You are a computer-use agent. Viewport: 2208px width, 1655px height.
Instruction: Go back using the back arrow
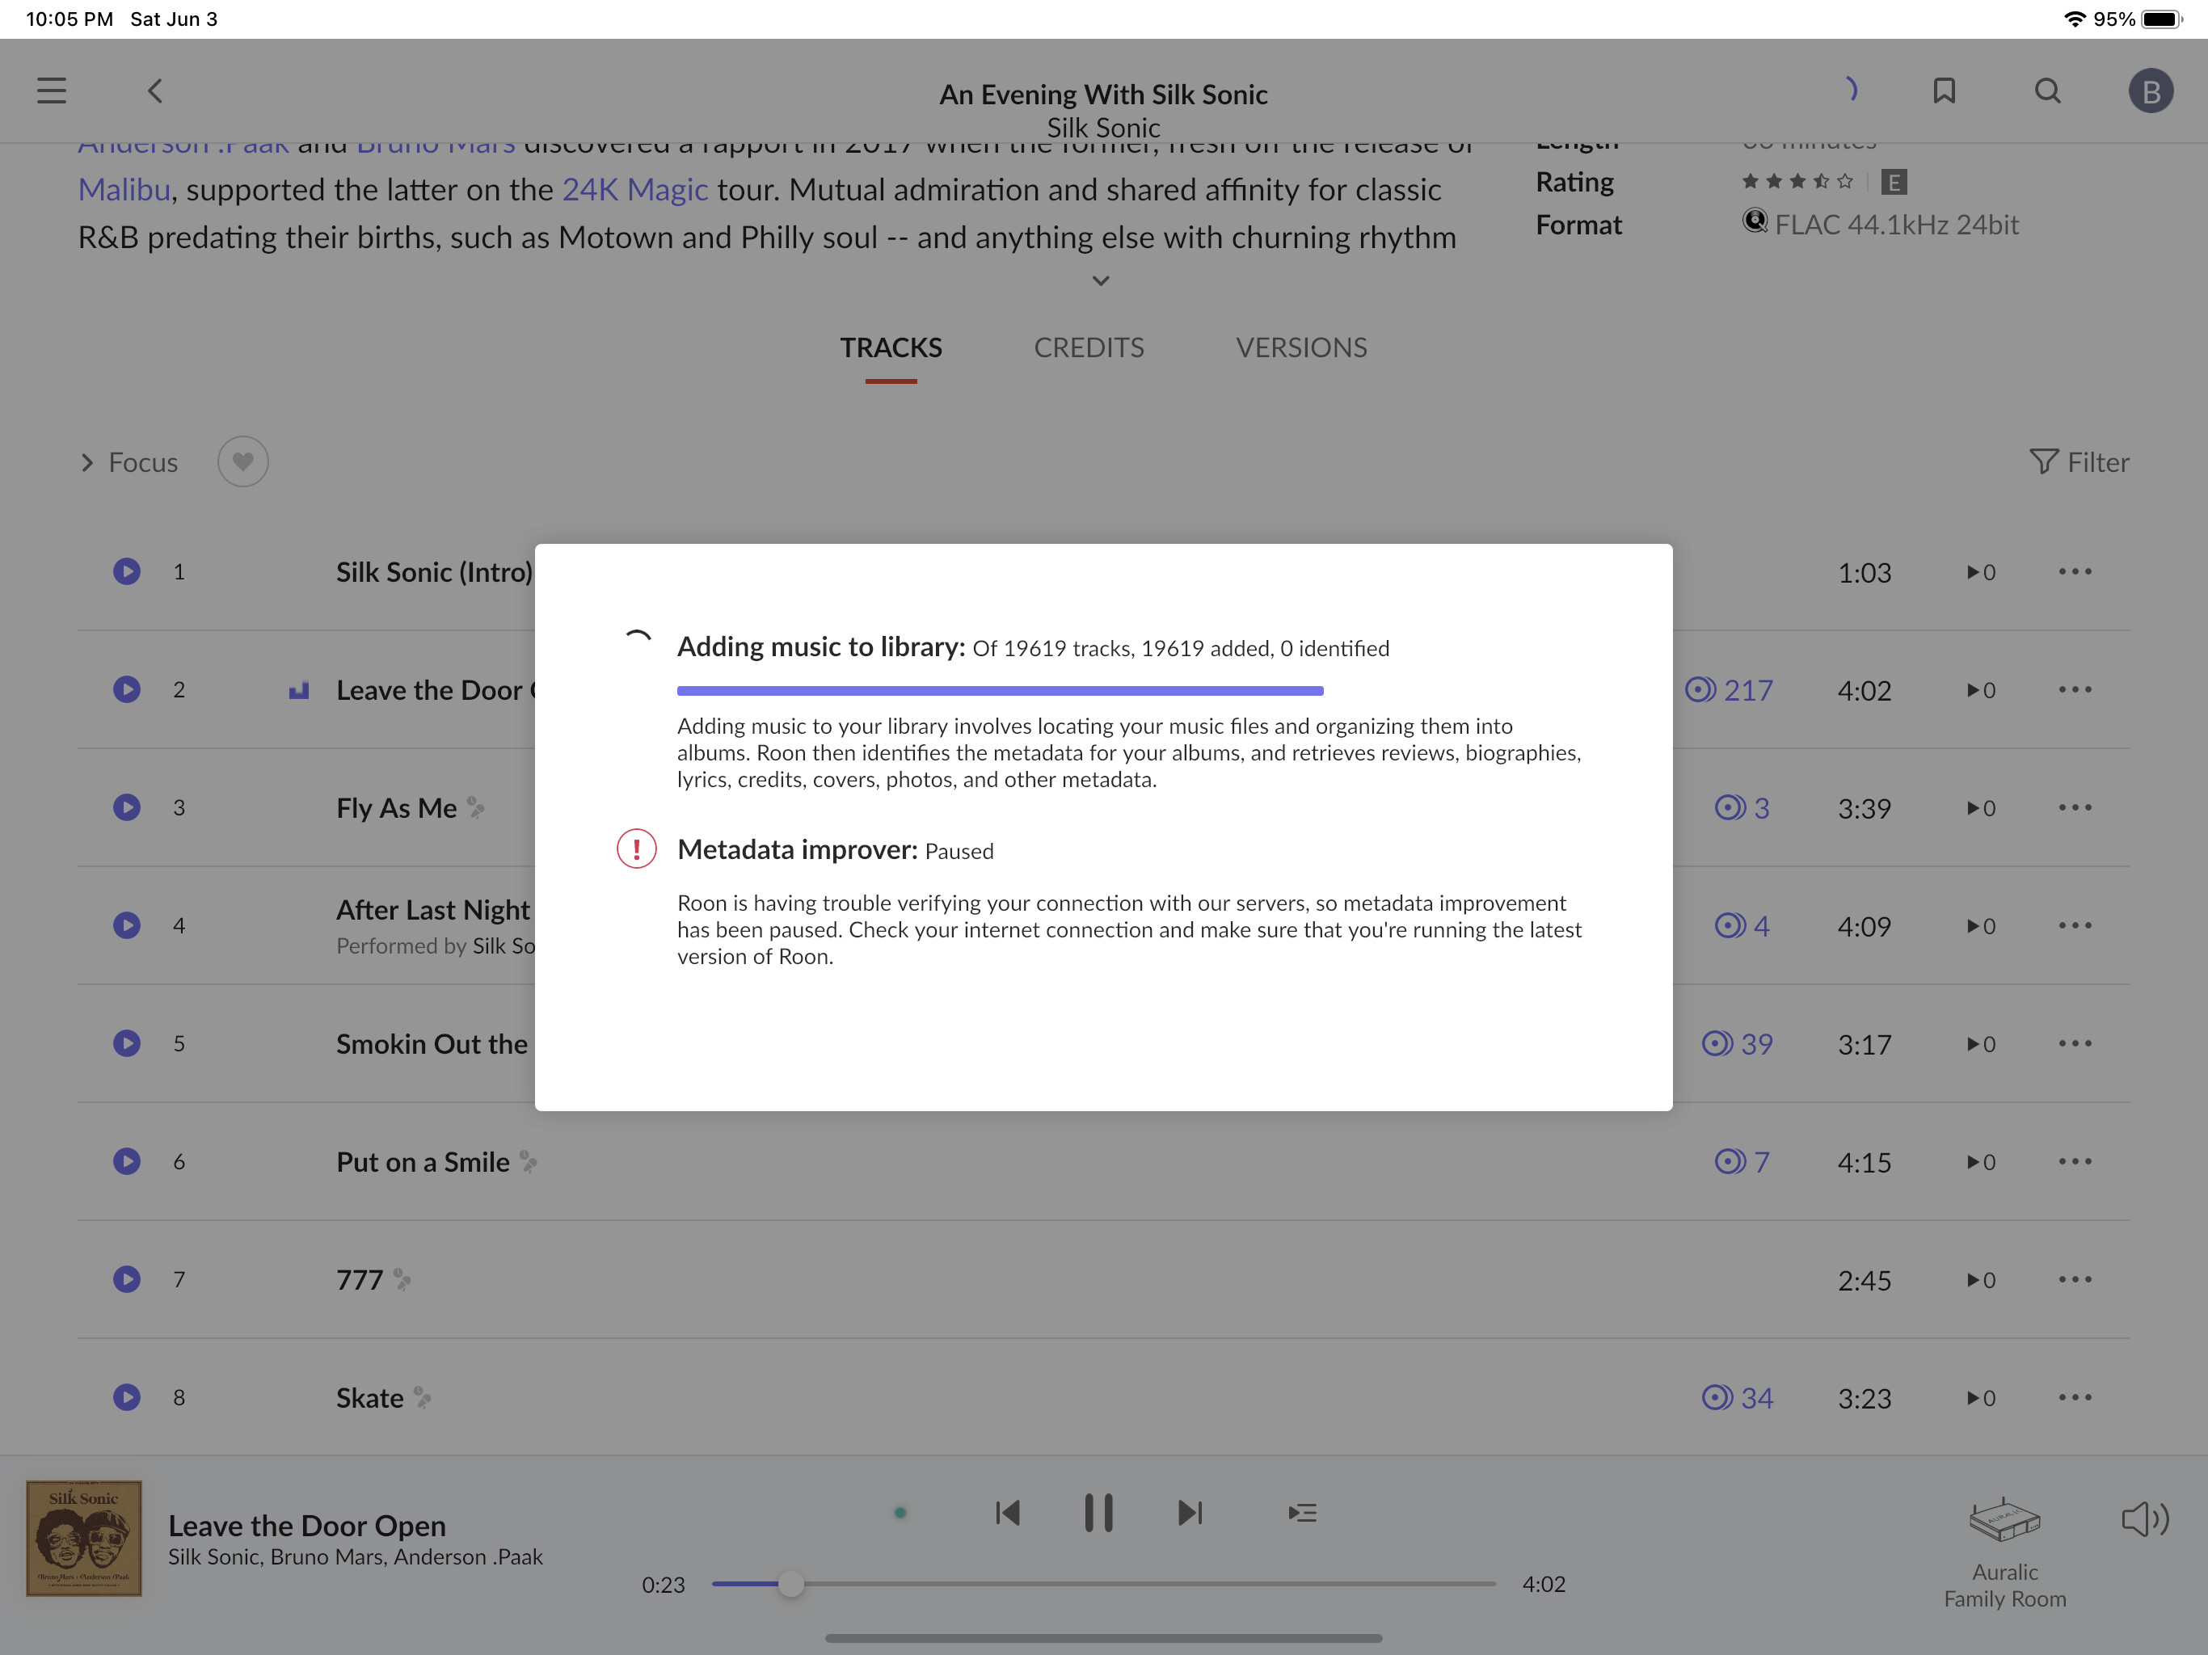pos(154,91)
